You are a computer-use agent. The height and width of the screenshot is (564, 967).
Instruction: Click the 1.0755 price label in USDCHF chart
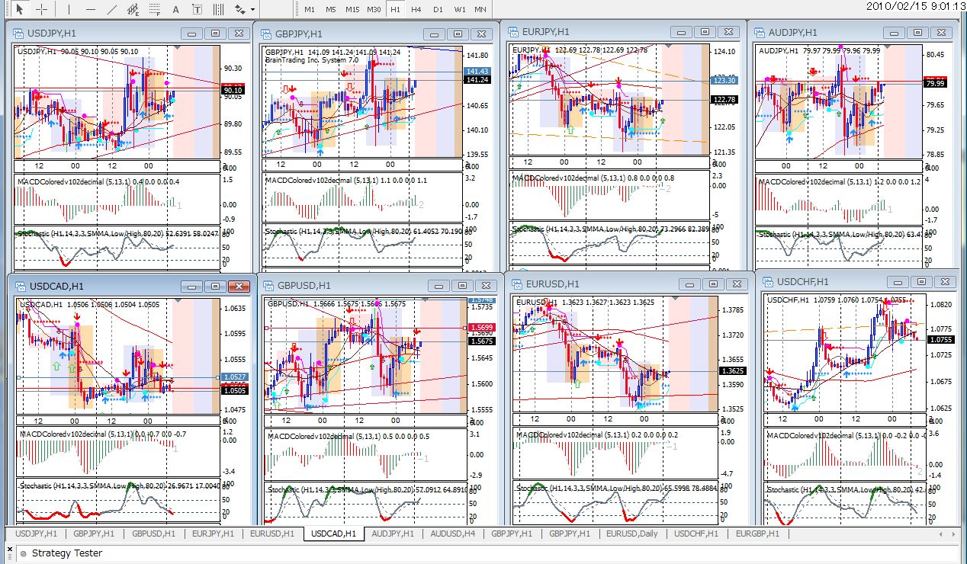point(940,340)
